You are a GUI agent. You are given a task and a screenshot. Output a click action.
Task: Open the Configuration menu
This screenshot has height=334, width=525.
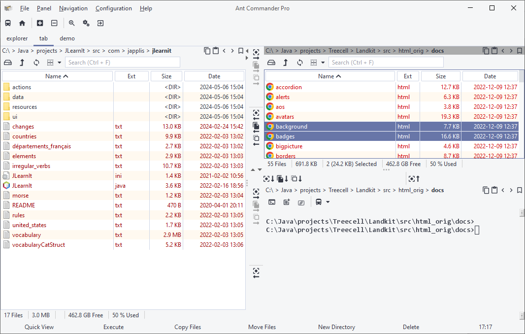click(x=113, y=8)
